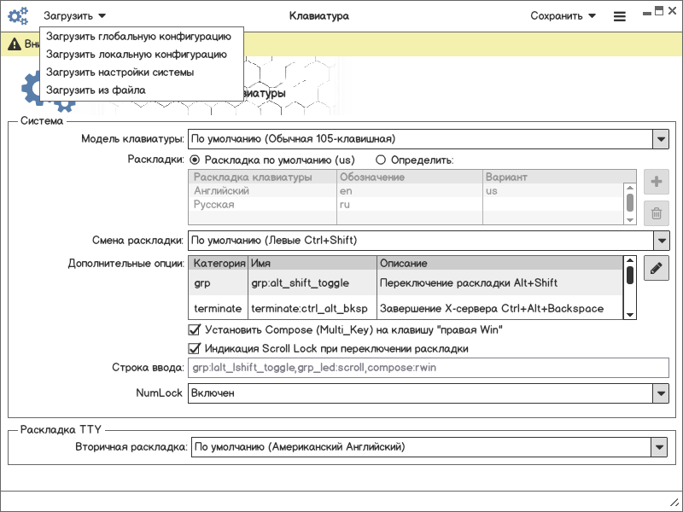
Task: Toggle Scroll Lock indication checkbox
Action: coord(194,348)
